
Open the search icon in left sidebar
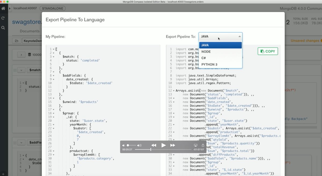pyautogui.click(x=3, y=28)
